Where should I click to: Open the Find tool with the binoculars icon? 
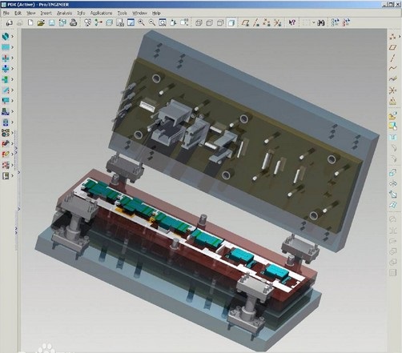(321, 23)
